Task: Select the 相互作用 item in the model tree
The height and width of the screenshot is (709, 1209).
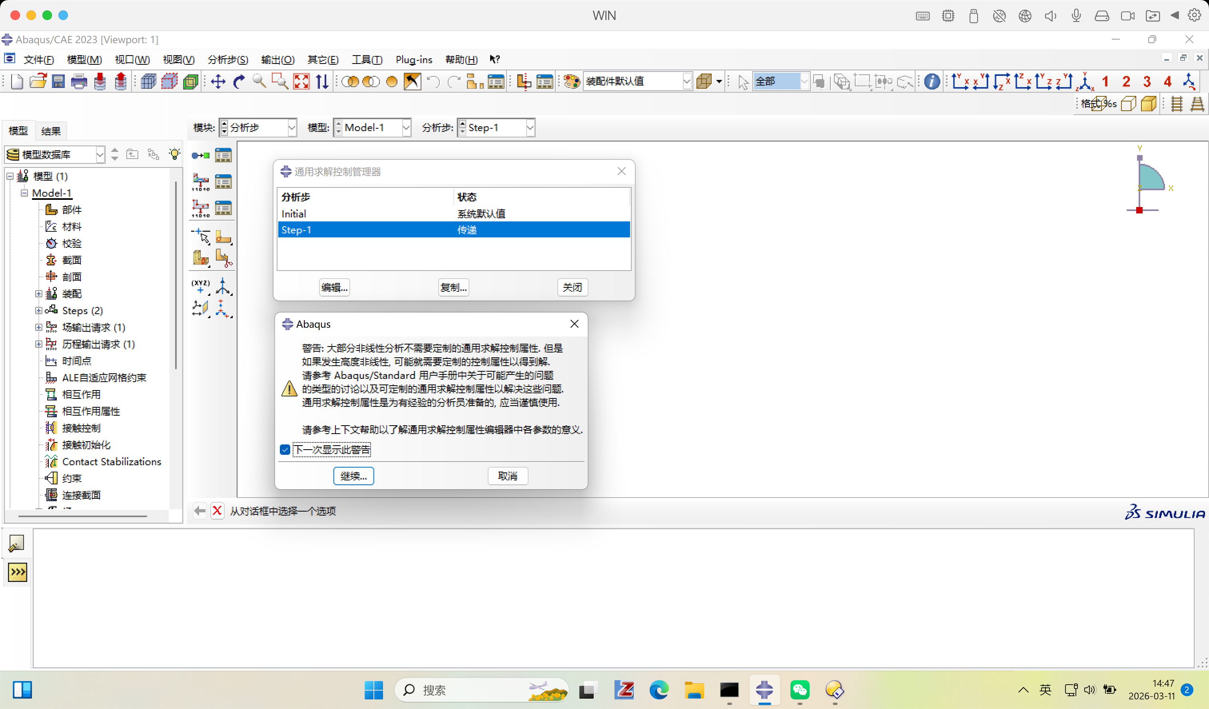Action: pyautogui.click(x=81, y=394)
